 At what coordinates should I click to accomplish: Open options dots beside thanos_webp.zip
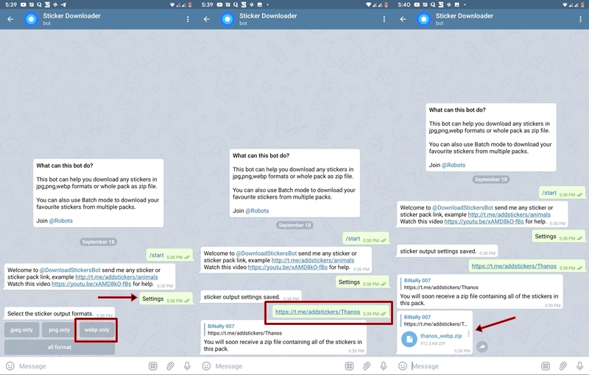point(468,334)
